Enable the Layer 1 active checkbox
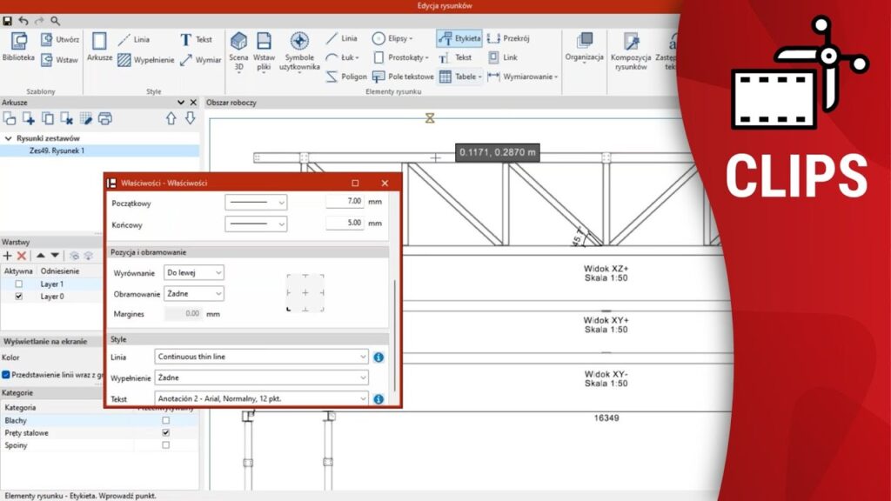 (x=19, y=284)
